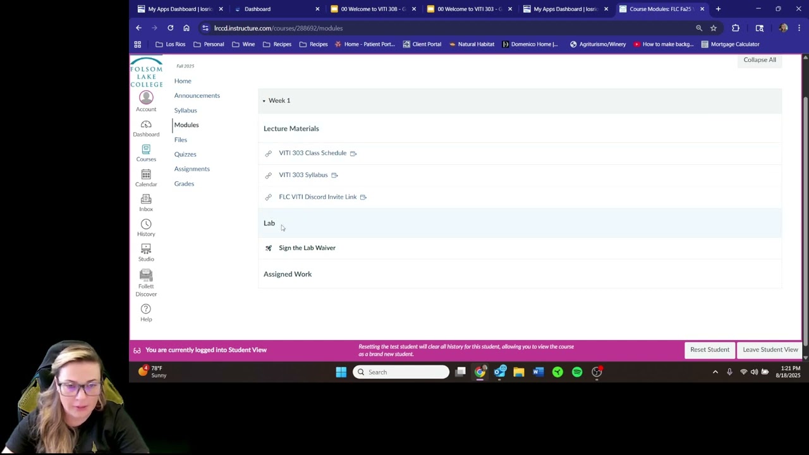Click the Help question mark icon
Image resolution: width=809 pixels, height=455 pixels.
[146, 309]
